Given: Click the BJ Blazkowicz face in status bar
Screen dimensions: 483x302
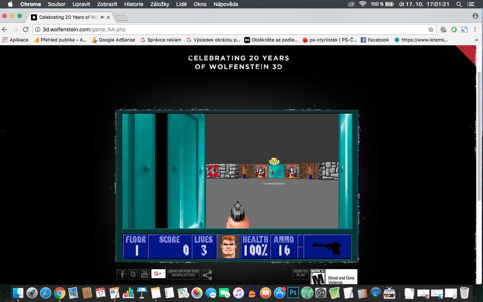Looking at the screenshot, I should pyautogui.click(x=229, y=247).
